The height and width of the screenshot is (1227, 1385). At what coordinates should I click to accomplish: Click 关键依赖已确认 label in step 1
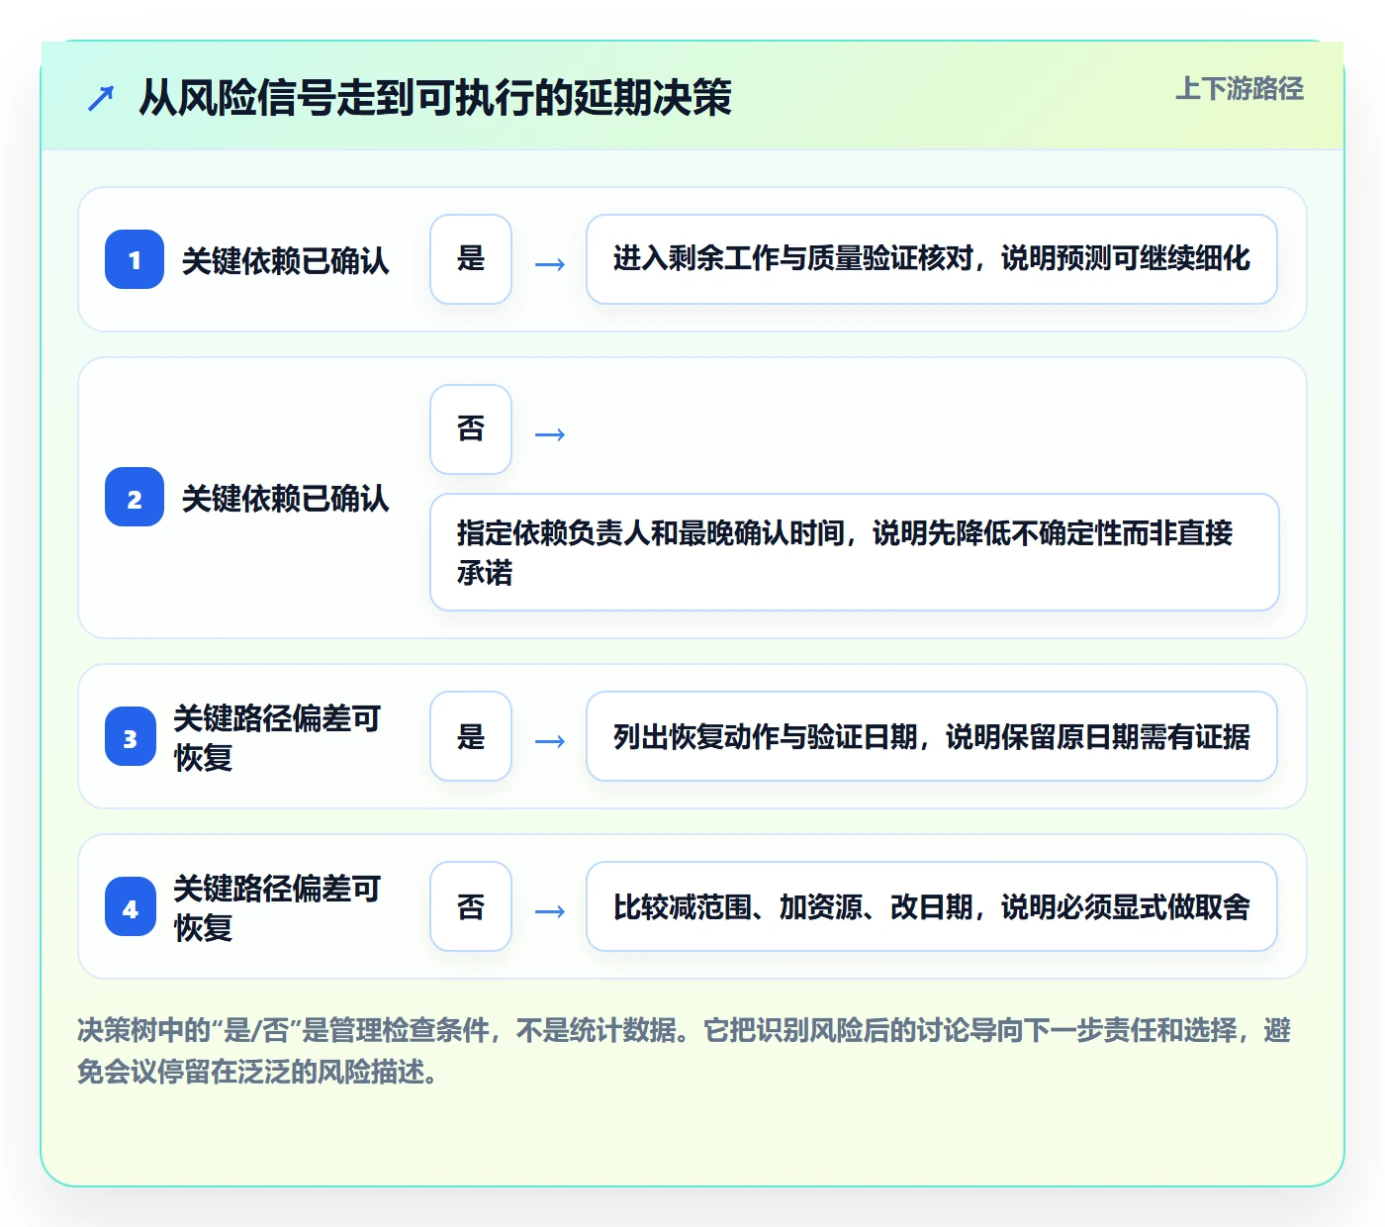286,260
